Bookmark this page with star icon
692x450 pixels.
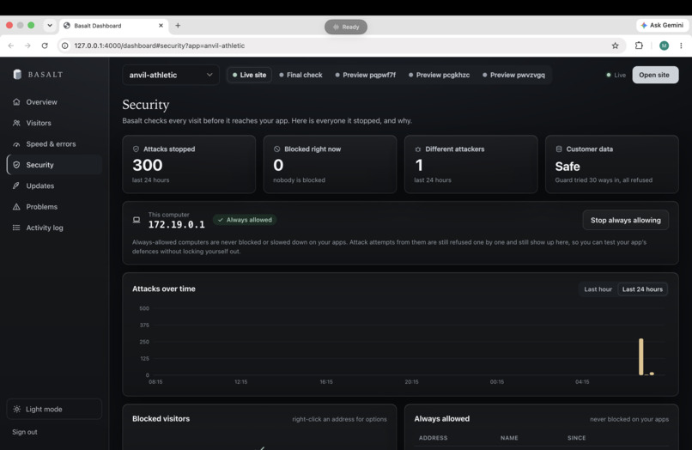615,46
